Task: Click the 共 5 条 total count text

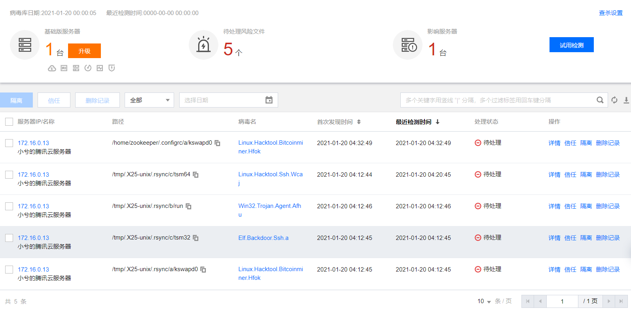Action: (16, 301)
